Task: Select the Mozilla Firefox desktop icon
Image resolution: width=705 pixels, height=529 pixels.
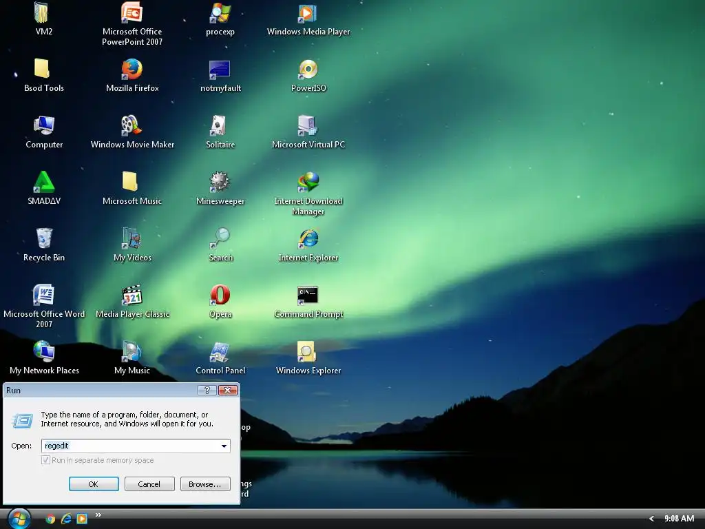Action: pyautogui.click(x=131, y=70)
